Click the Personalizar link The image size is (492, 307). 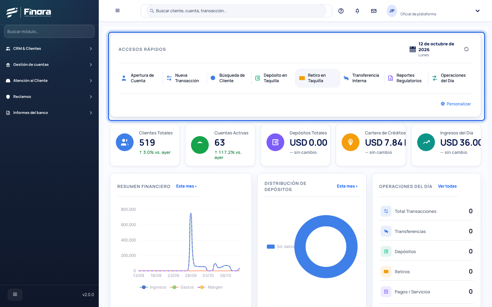click(x=455, y=104)
